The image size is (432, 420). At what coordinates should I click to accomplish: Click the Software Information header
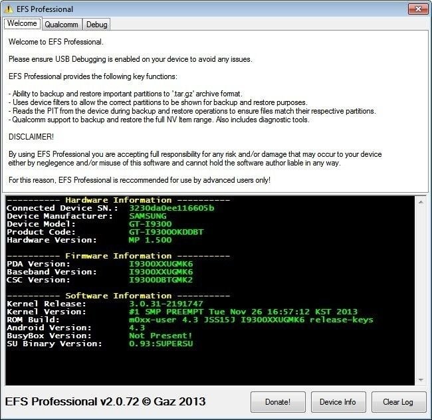(118, 296)
